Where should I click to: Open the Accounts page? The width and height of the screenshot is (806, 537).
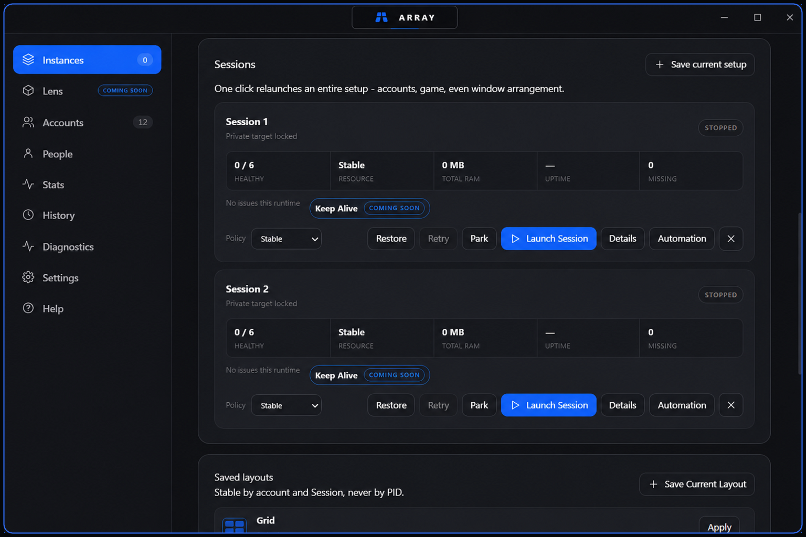pyautogui.click(x=87, y=122)
